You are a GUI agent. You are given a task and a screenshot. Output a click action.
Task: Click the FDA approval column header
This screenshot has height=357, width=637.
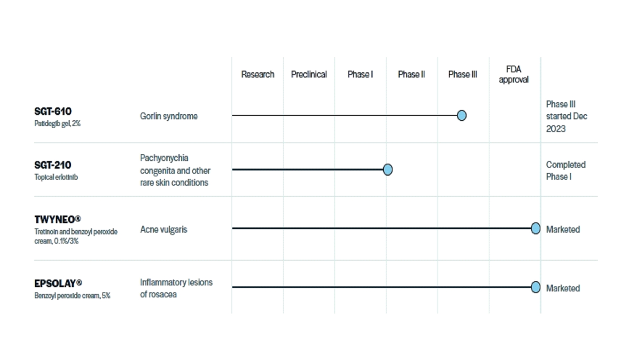(x=513, y=75)
